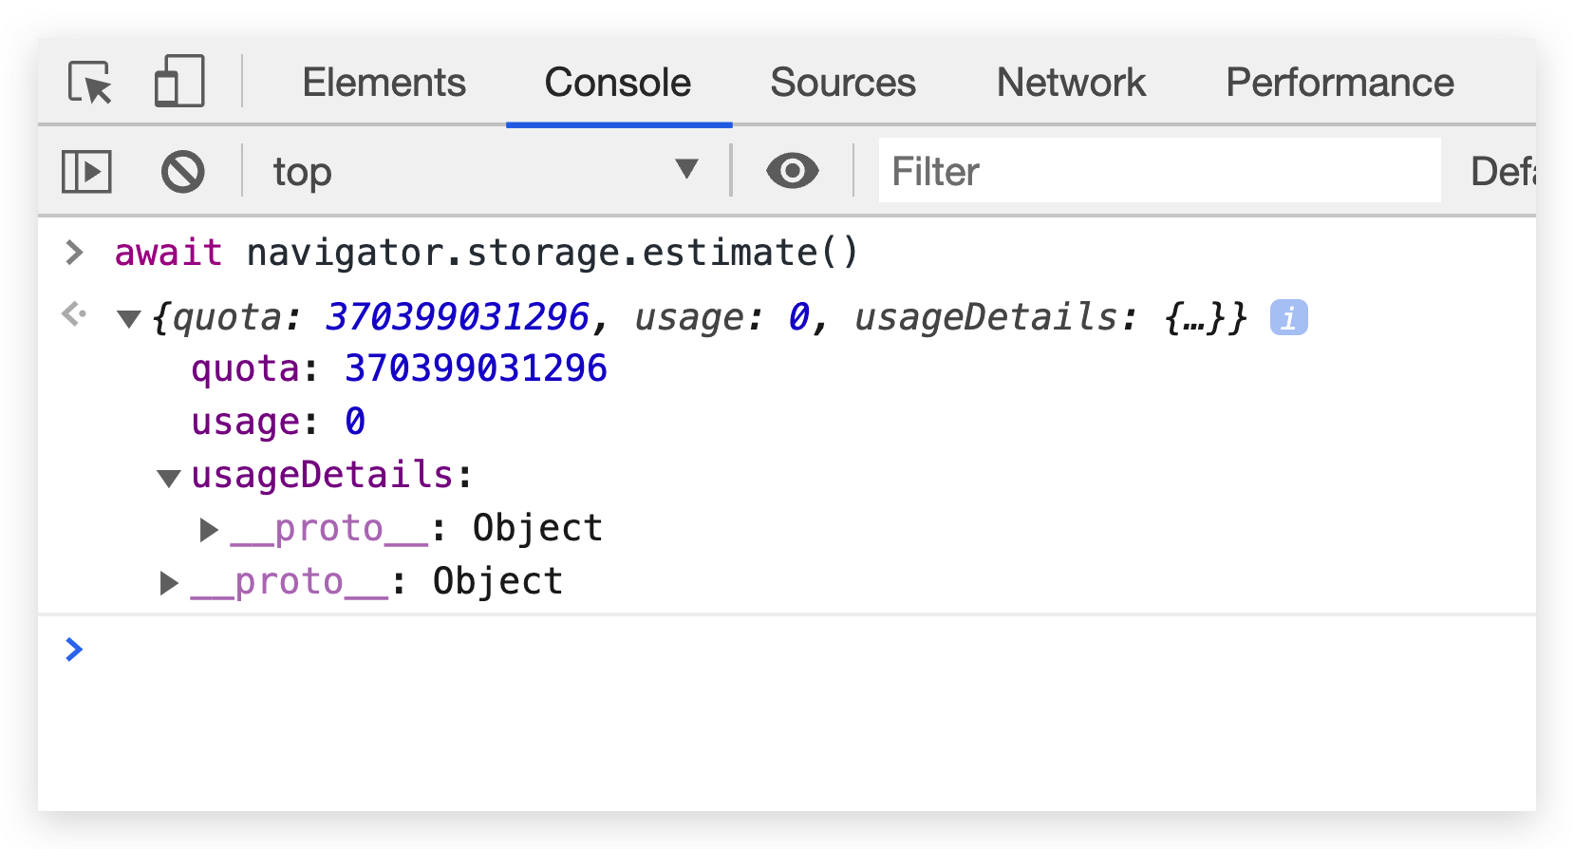This screenshot has width=1574, height=849.
Task: Click the expanded quota value 370399031296
Action: 475,368
